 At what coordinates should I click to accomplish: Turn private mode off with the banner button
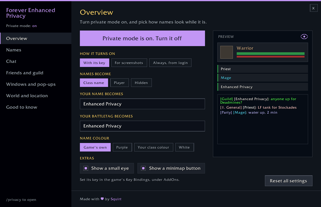coord(142,38)
